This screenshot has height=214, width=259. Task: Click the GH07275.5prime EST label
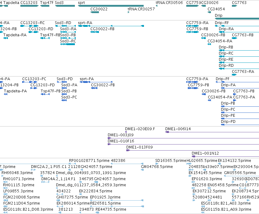click(72, 197)
